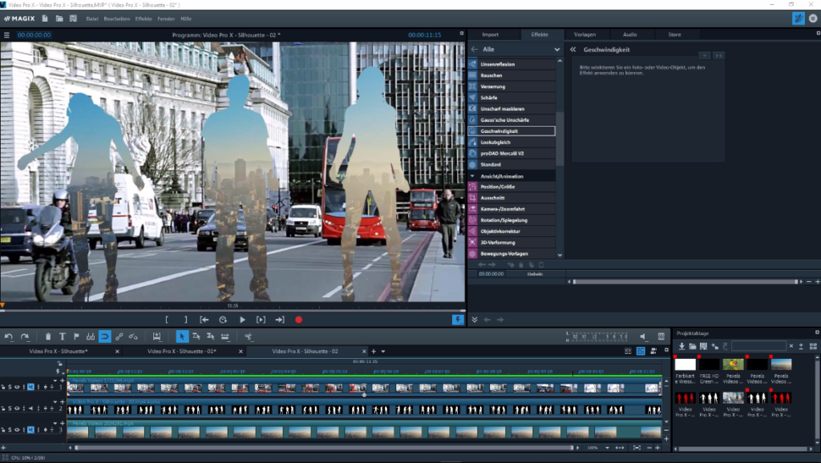Set a marker with the flag icon
Image resolution: width=821 pixels, height=463 pixels.
(76, 336)
